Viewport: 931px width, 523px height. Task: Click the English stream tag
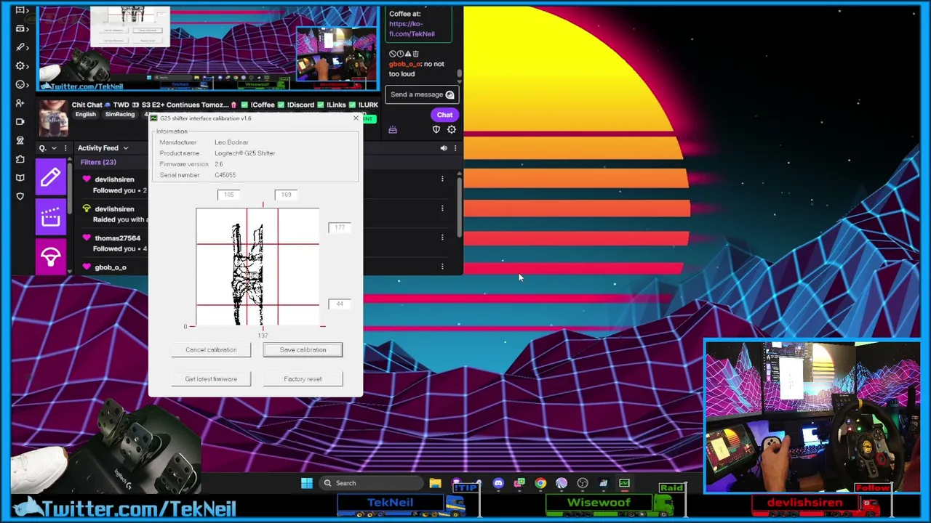point(85,115)
